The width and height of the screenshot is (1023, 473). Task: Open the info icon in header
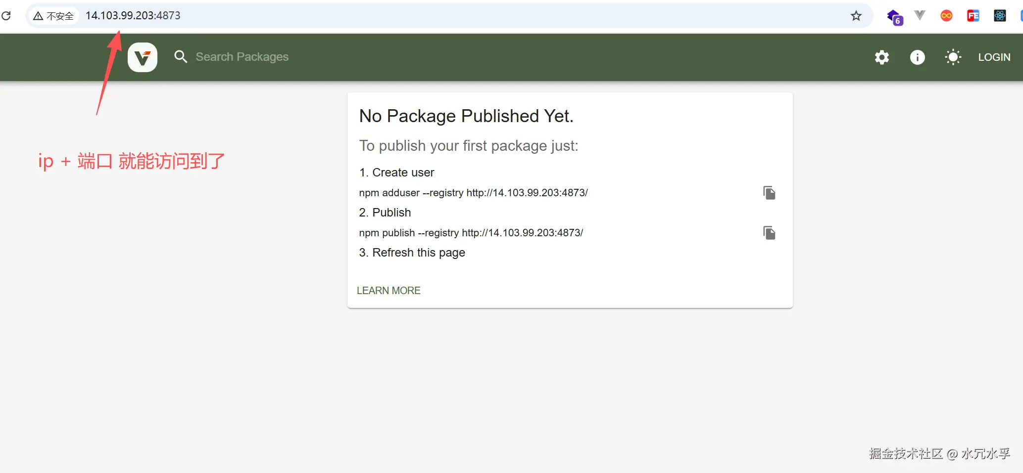tap(918, 57)
